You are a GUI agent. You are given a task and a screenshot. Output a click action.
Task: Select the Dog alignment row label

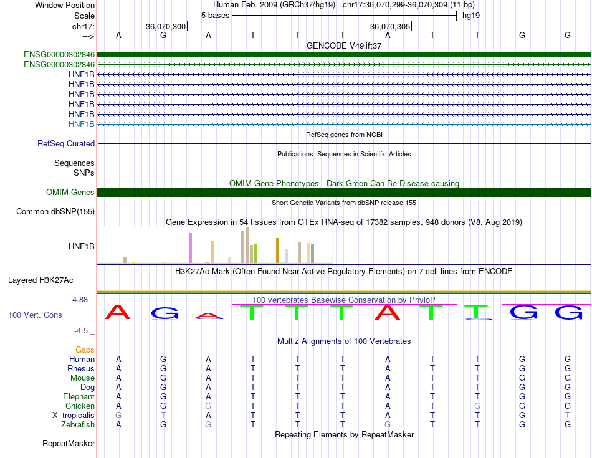[87, 388]
